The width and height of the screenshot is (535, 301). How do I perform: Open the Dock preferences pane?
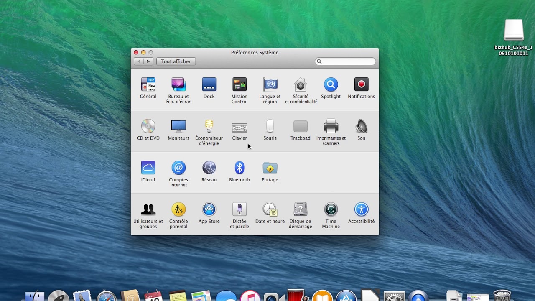[x=209, y=88]
